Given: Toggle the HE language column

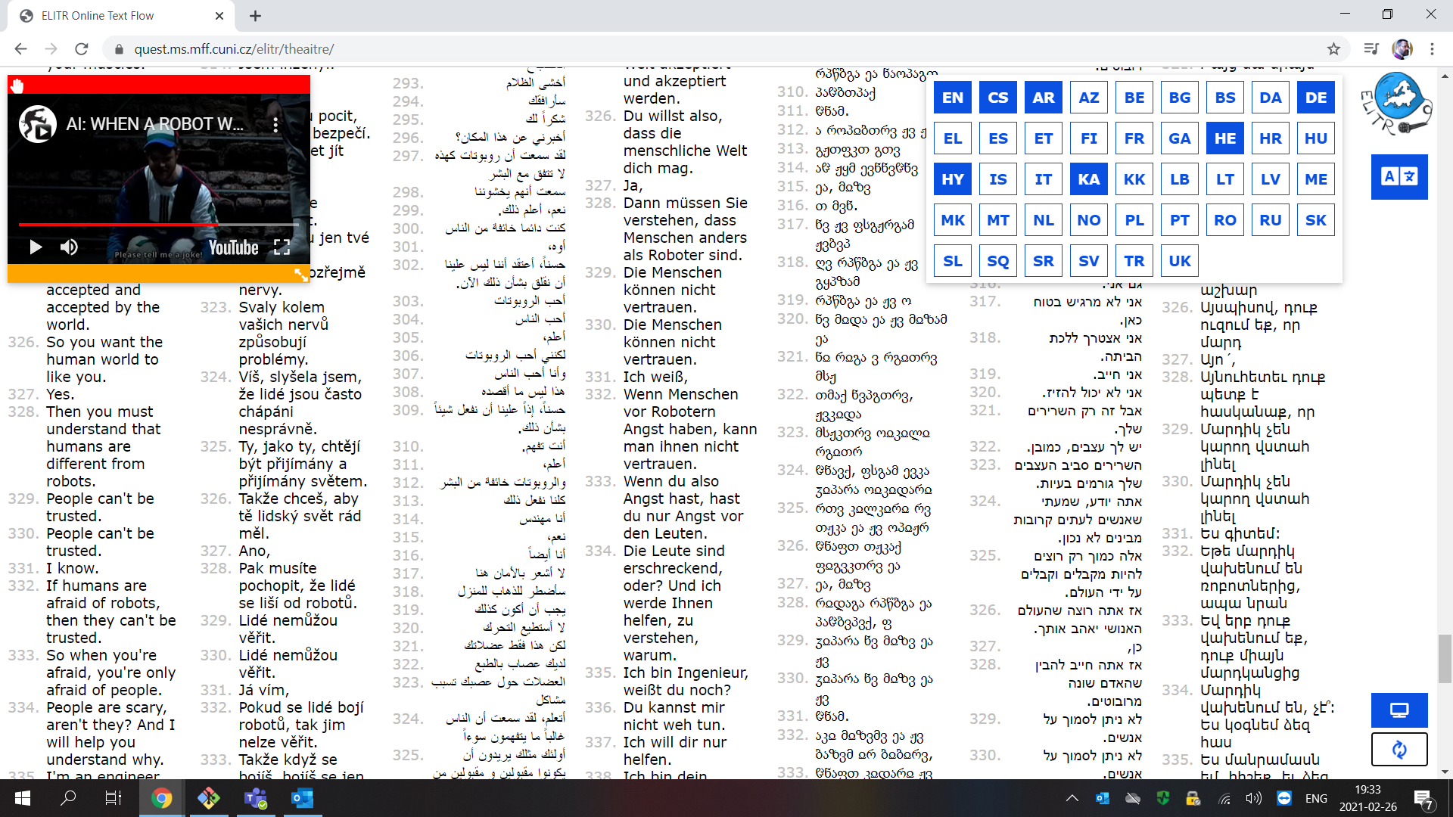Looking at the screenshot, I should point(1224,138).
